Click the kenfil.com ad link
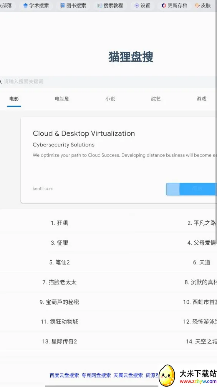This screenshot has width=217, height=387. point(43,188)
